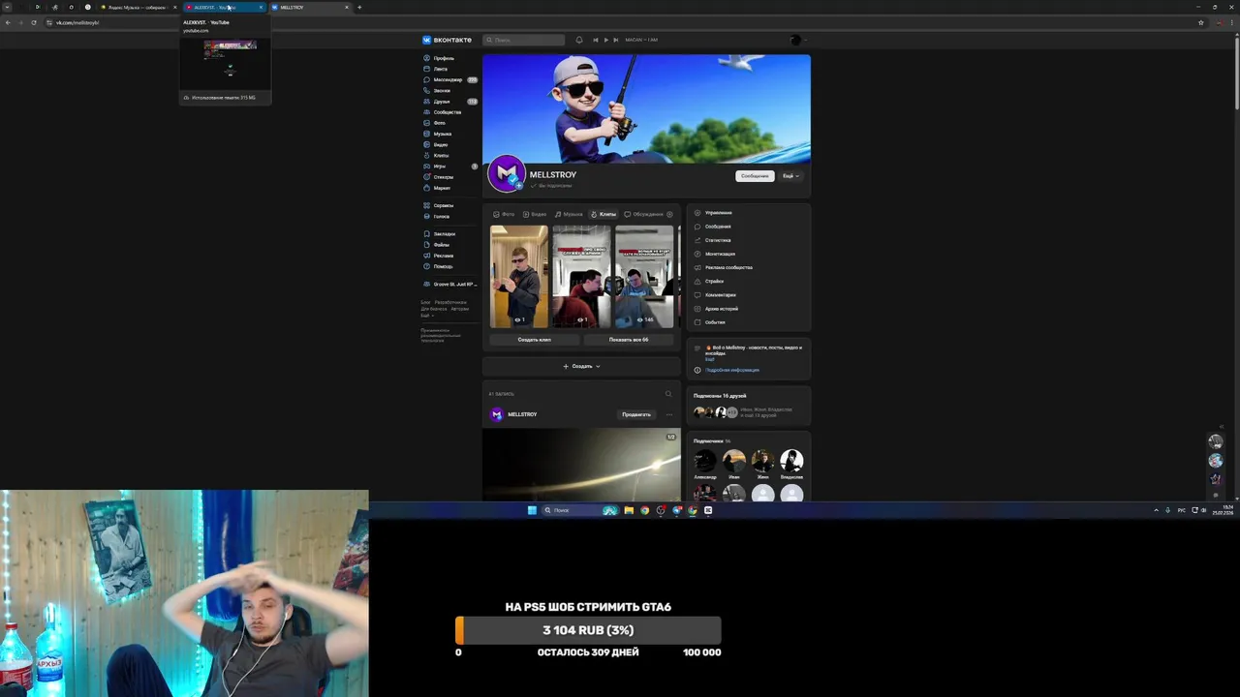Image resolution: width=1240 pixels, height=697 pixels.
Task: Open Мессенджер in sidebar
Action: pos(449,79)
